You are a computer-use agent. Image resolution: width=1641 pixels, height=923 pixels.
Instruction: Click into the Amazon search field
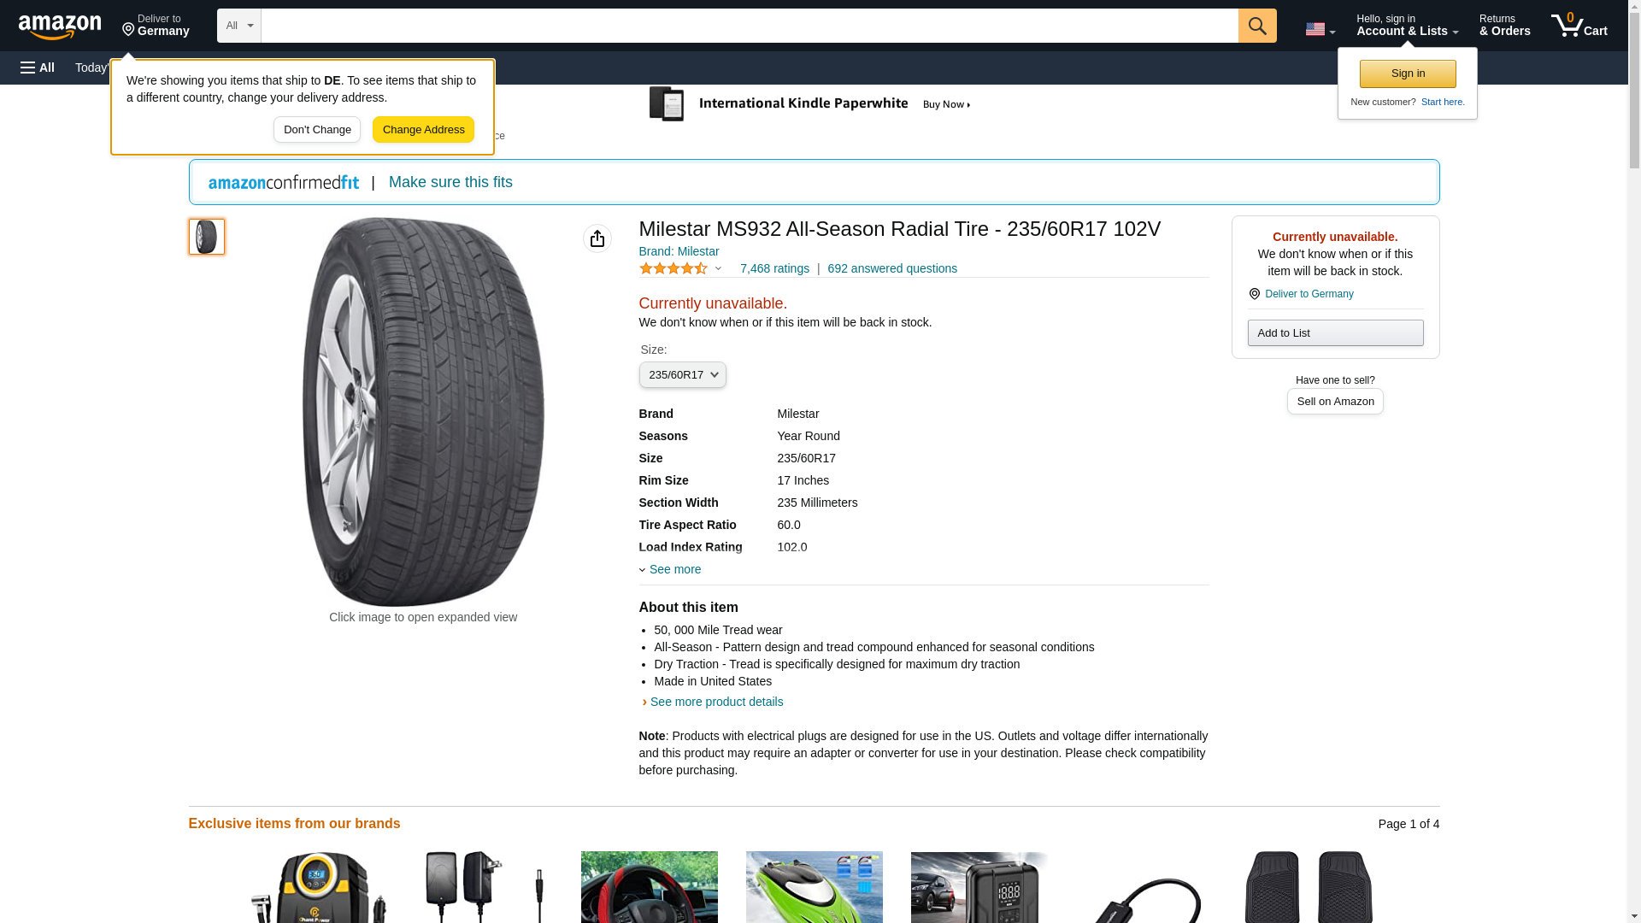coord(749,26)
